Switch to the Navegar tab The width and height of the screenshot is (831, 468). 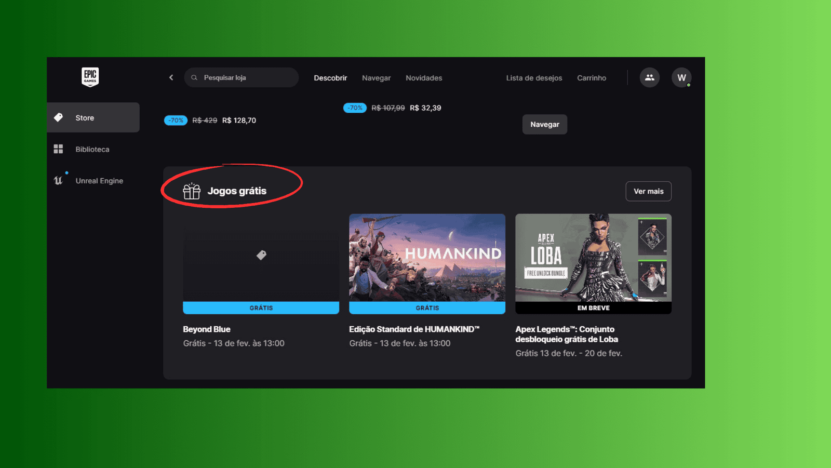point(376,78)
